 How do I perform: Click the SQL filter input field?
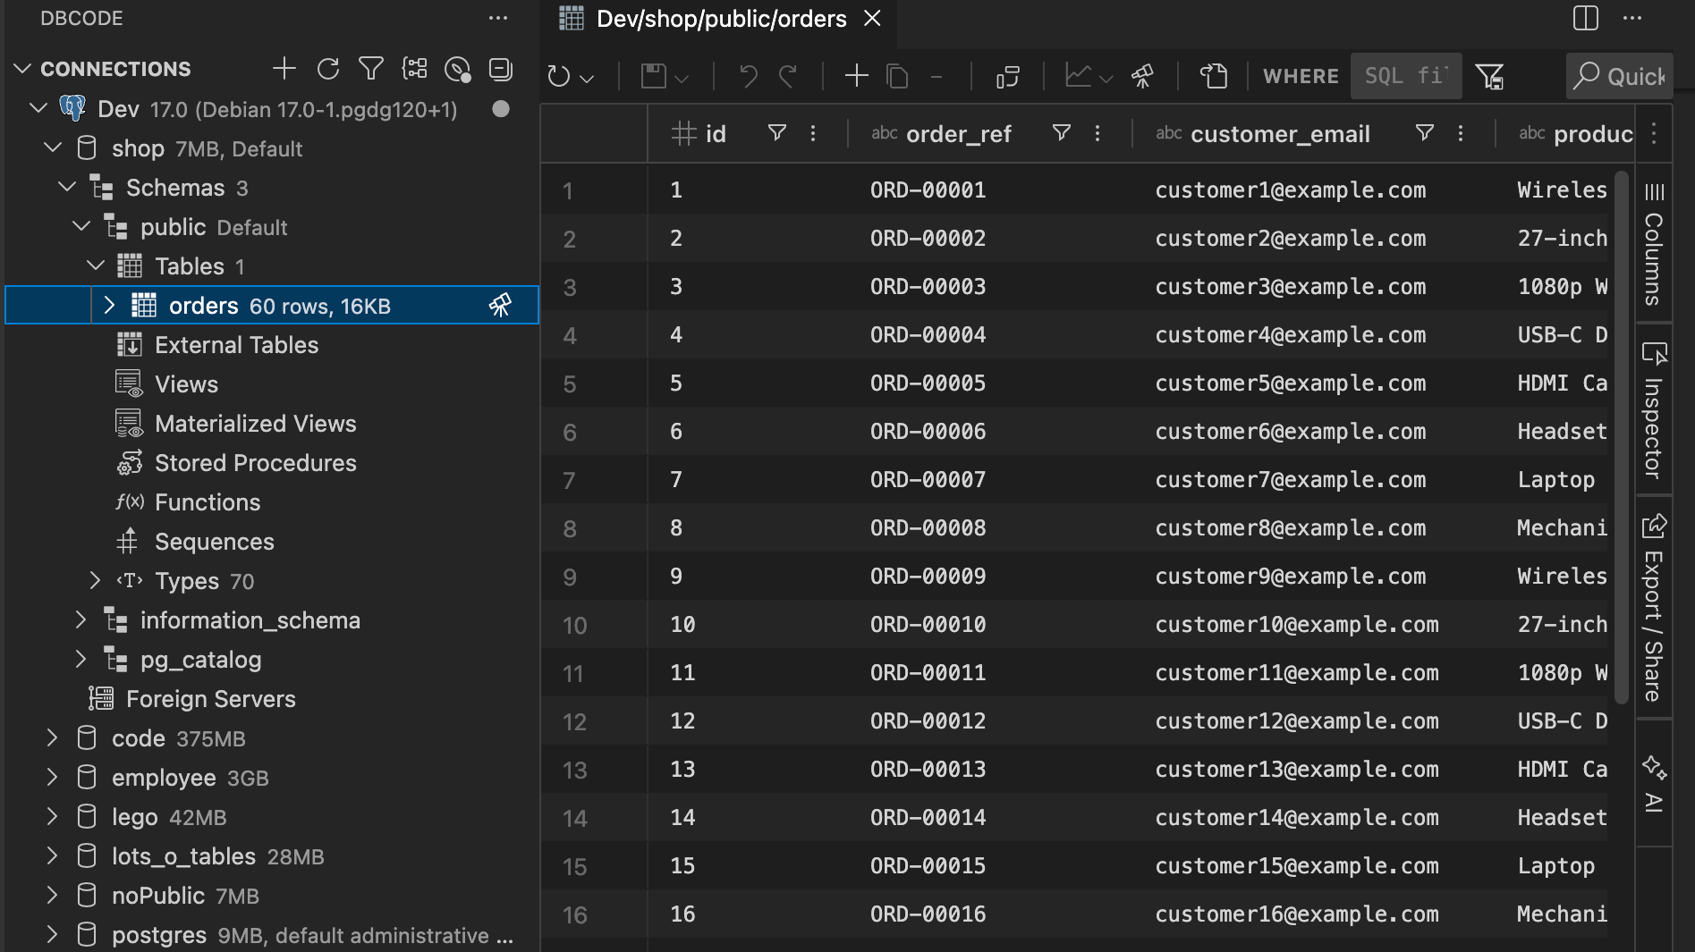tap(1405, 76)
